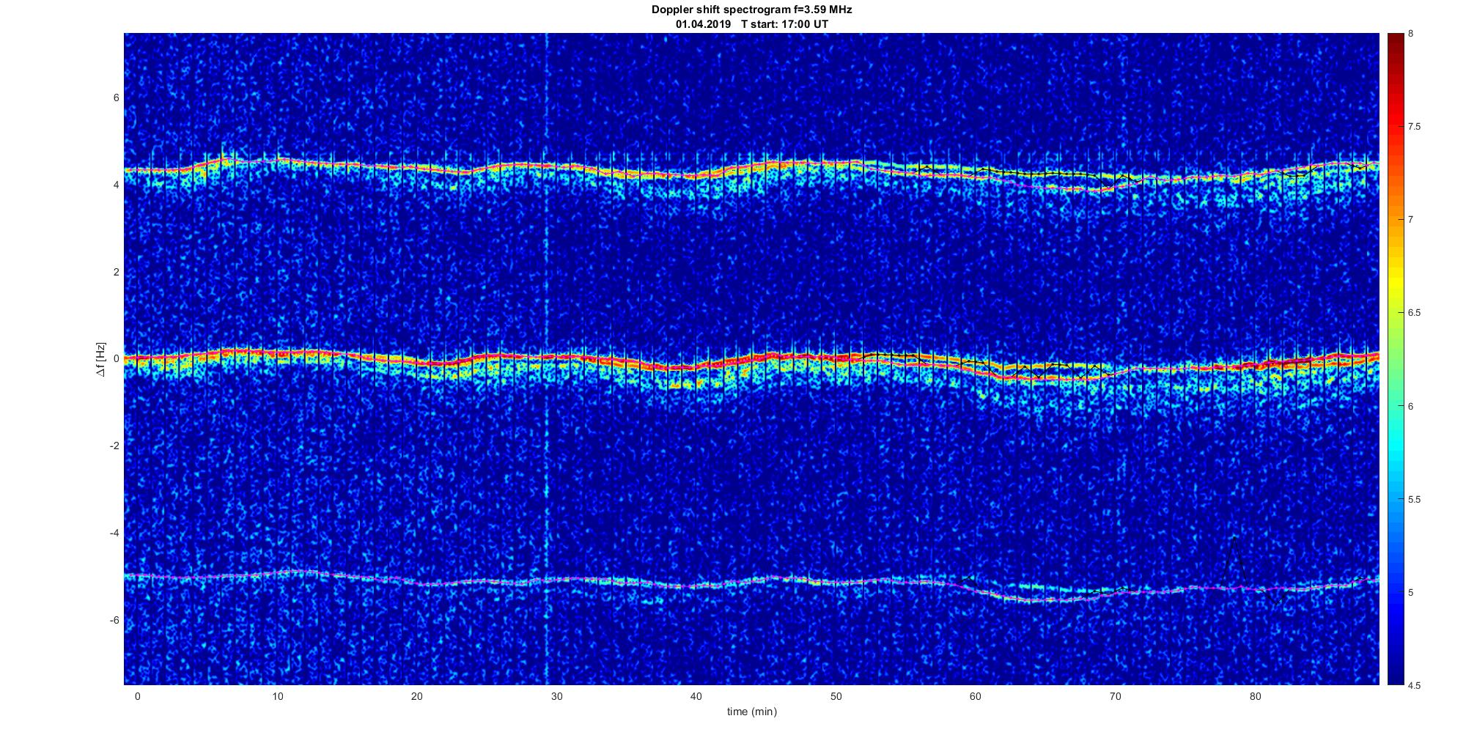Click the x-axis tick label 70
Screen dimensions: 1466x735
coord(1116,696)
